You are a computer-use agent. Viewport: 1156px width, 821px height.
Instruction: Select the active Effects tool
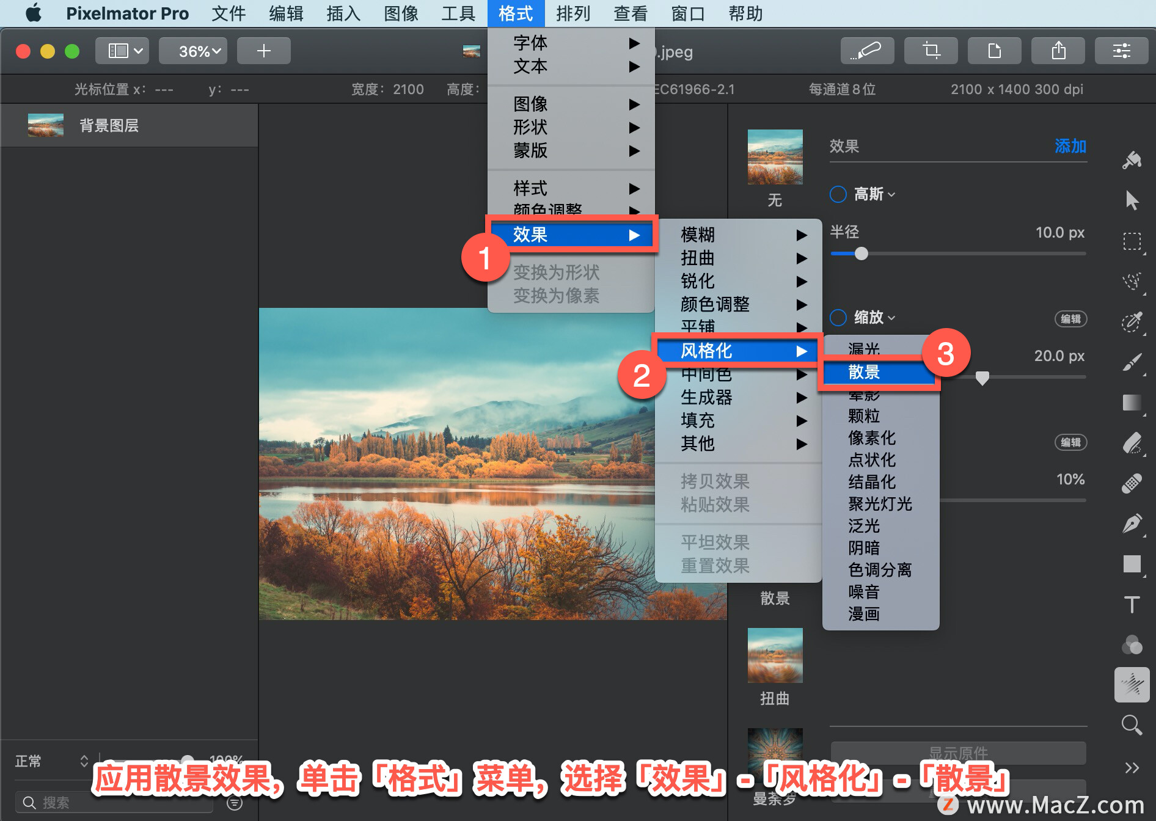pos(1132,685)
